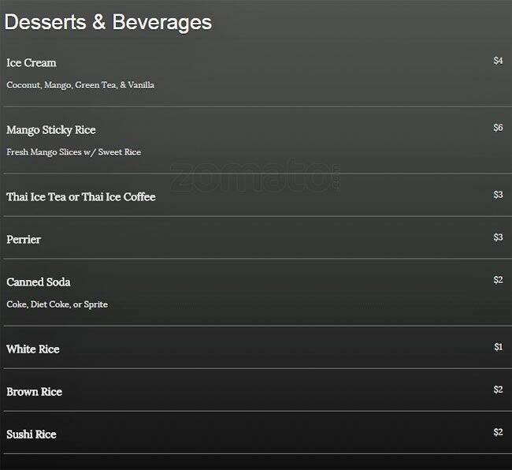Select the Sushi Rice item
512x470 pixels.
tap(32, 435)
